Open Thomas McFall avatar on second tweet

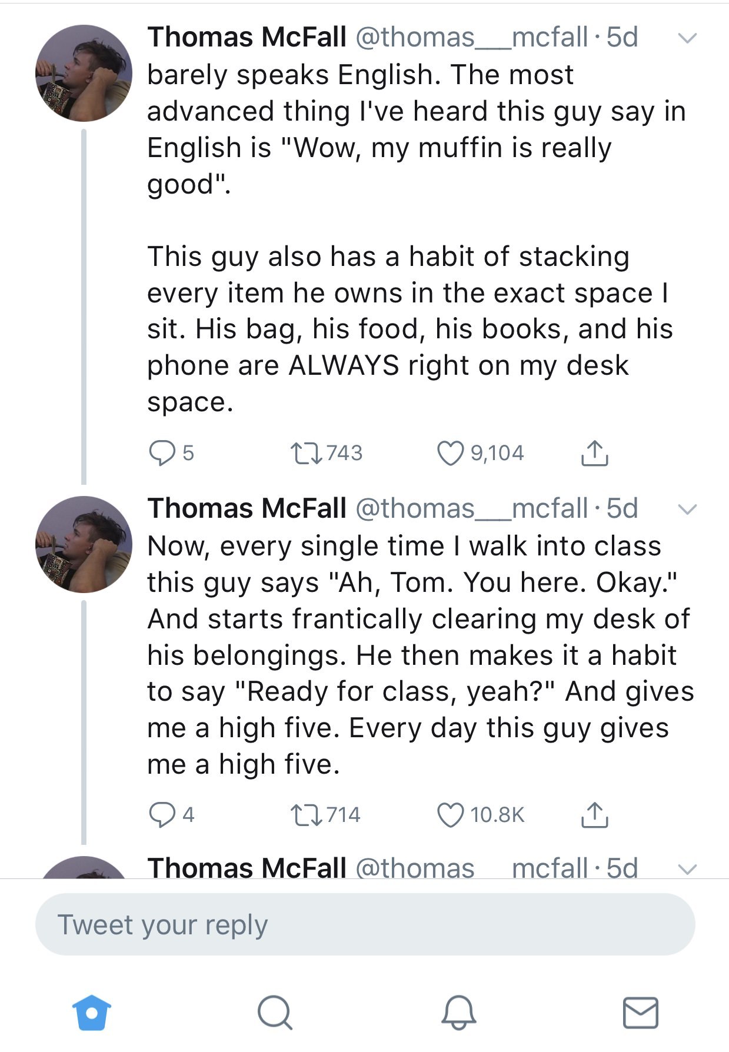pyautogui.click(x=84, y=544)
